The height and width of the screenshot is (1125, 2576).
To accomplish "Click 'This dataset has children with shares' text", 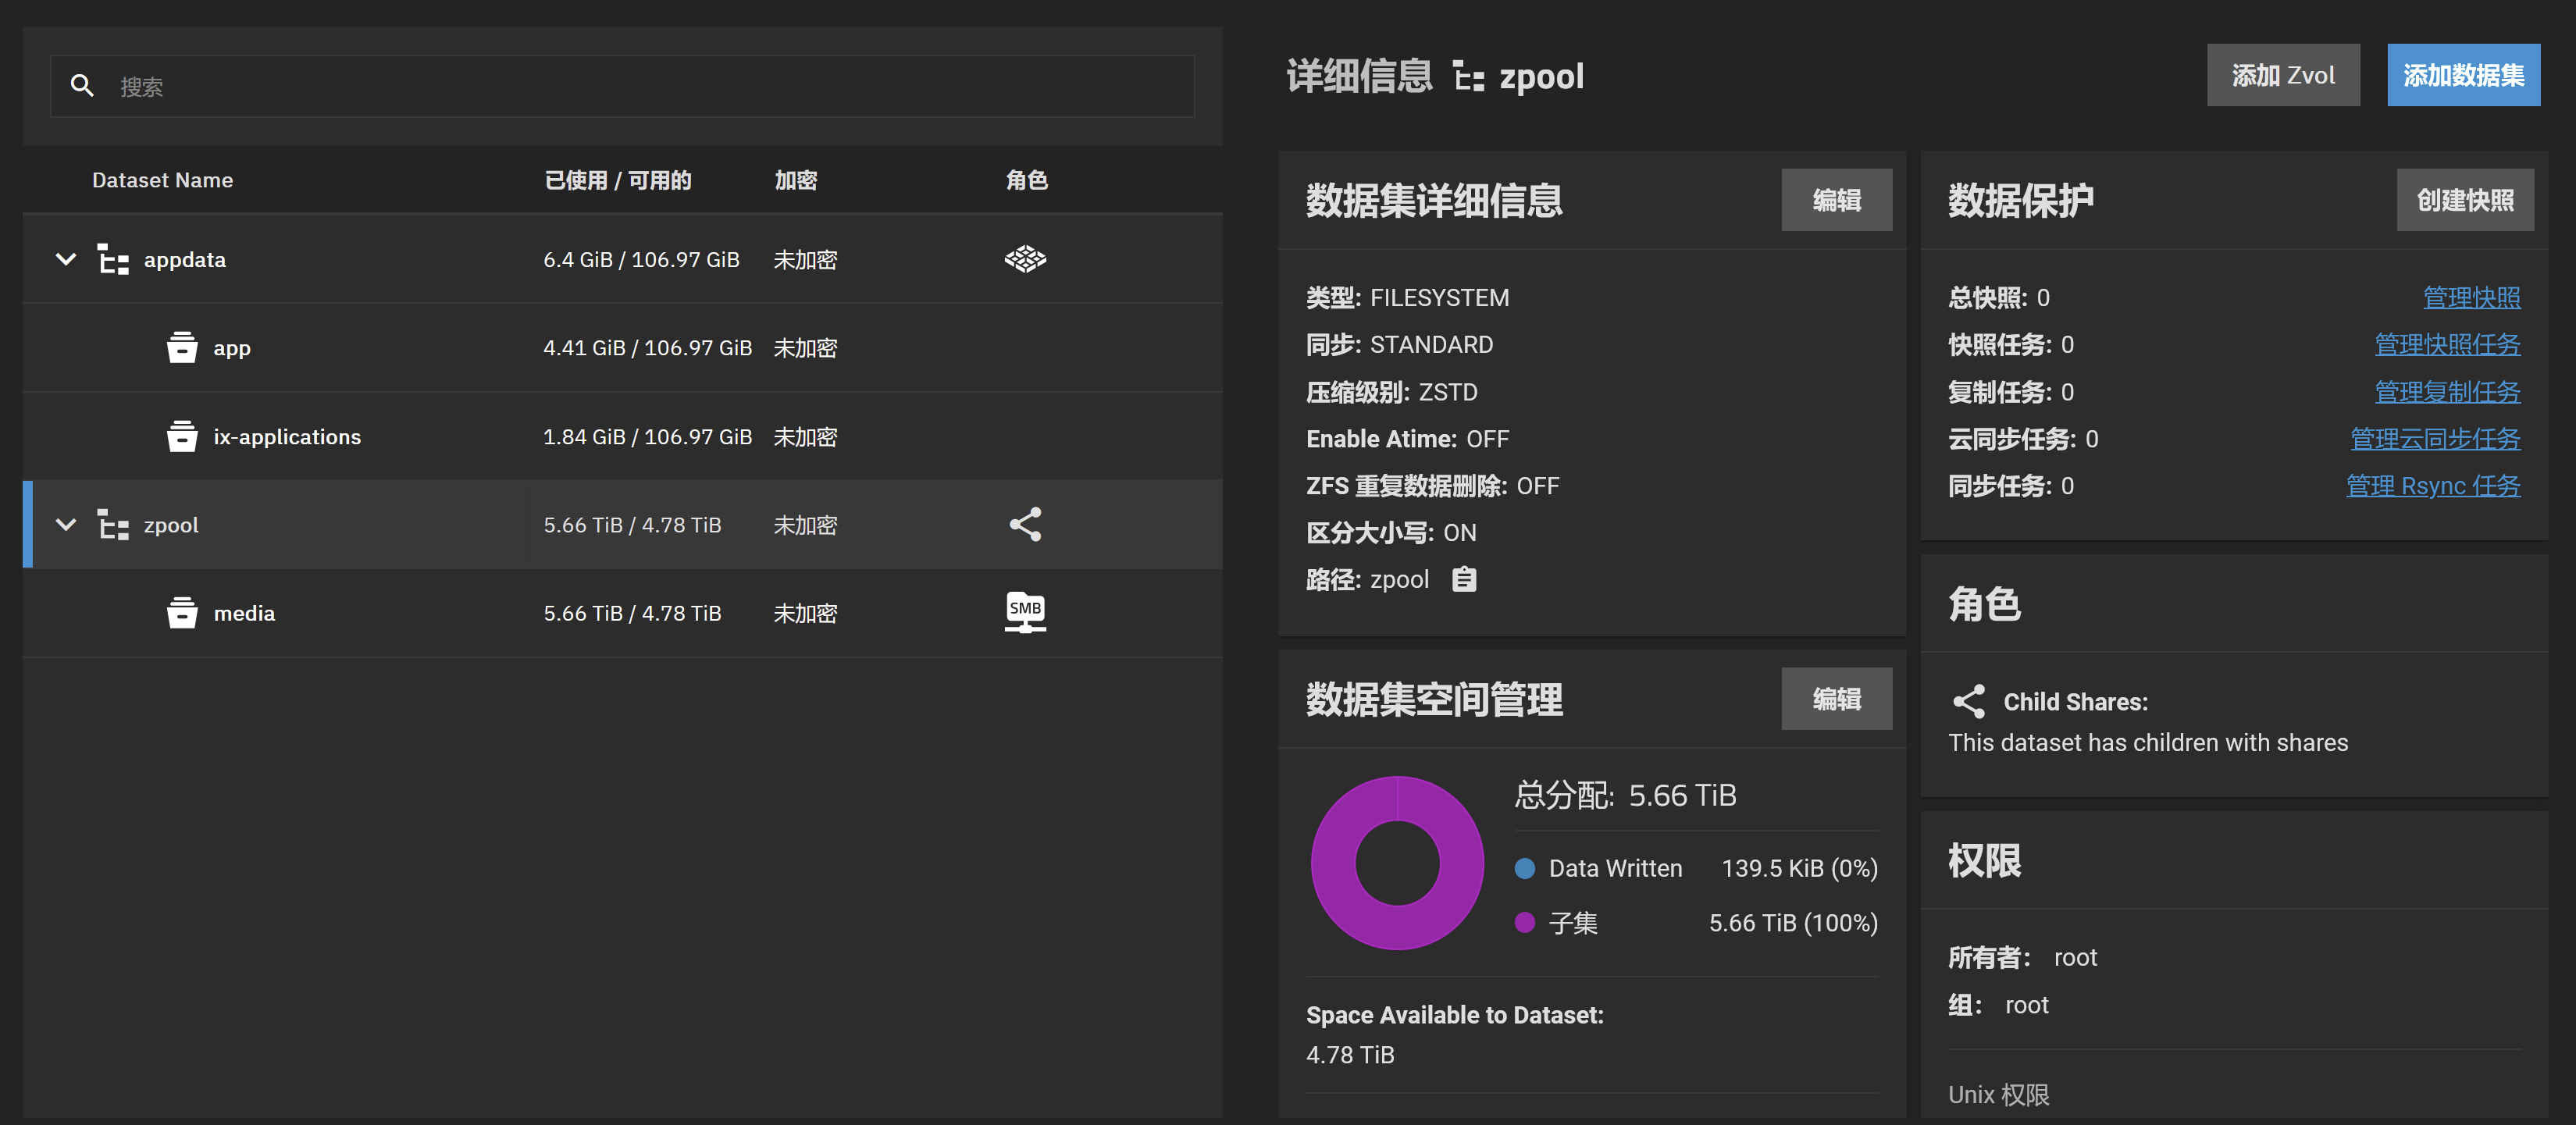I will point(2147,743).
